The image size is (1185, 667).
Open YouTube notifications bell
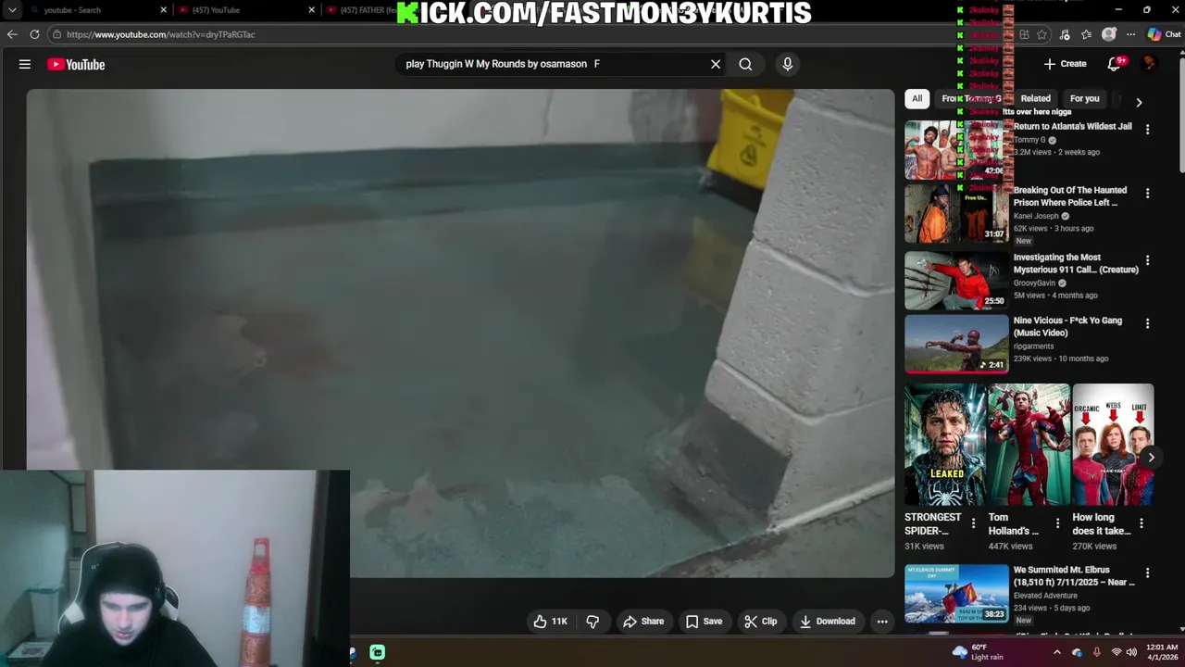coord(1115,64)
